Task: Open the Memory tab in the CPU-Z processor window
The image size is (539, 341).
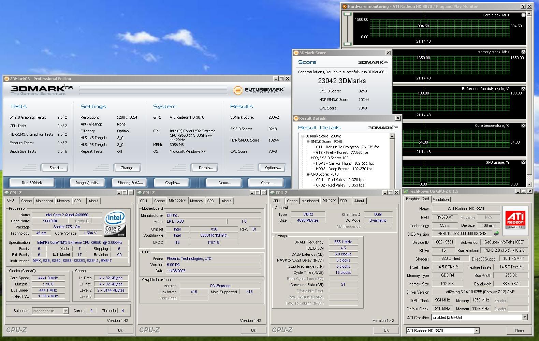Action: 63,201
